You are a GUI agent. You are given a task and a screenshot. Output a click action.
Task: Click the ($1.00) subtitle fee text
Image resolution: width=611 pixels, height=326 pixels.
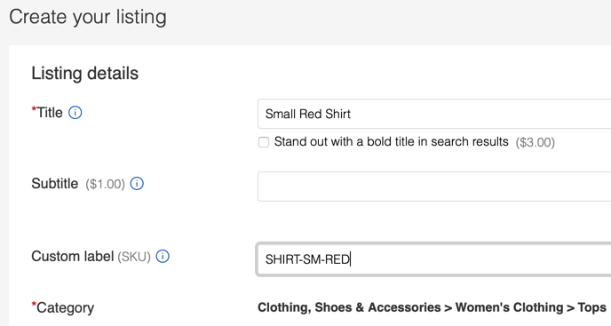click(105, 184)
